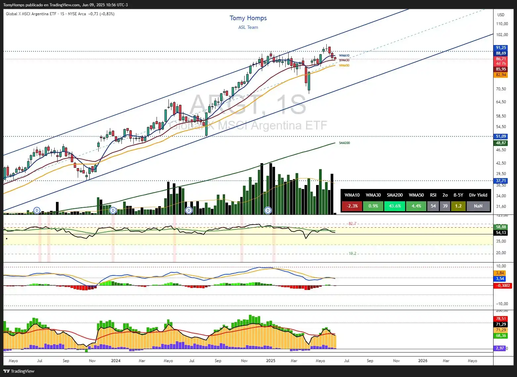Click the TradingView logo at bottom left
This screenshot has height=377, width=517.
click(19, 371)
